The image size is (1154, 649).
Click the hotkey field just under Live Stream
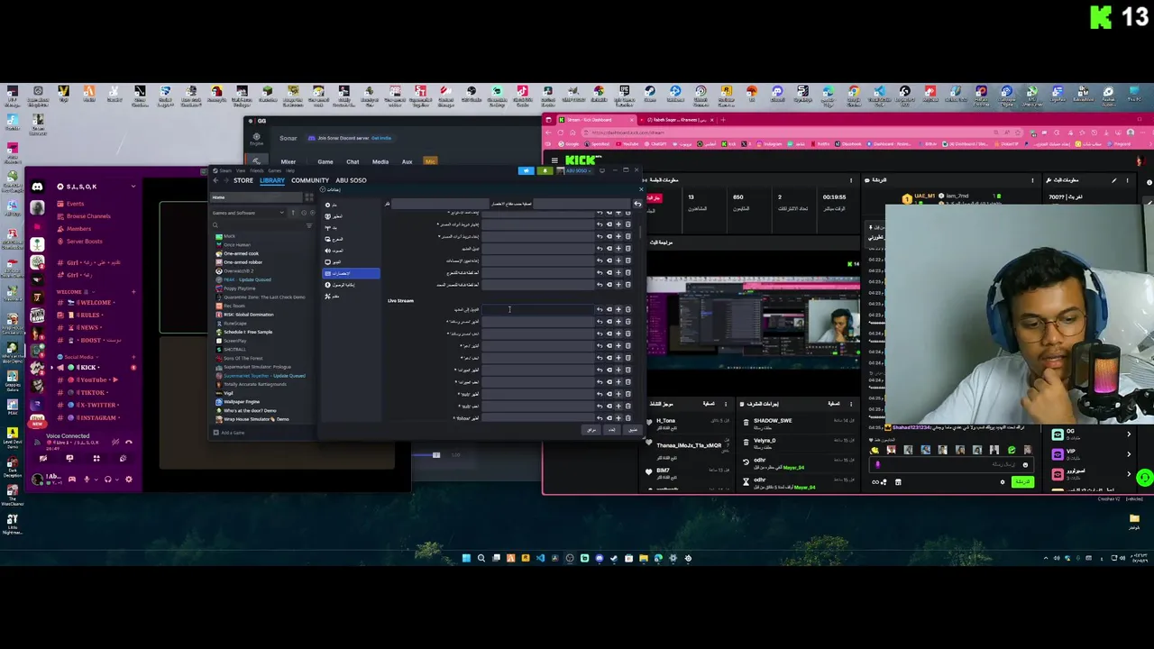538,309
